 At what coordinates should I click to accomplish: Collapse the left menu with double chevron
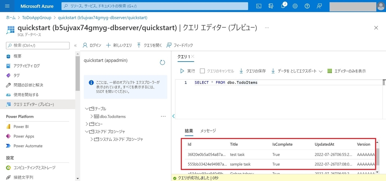pyautogui.click(x=75, y=45)
